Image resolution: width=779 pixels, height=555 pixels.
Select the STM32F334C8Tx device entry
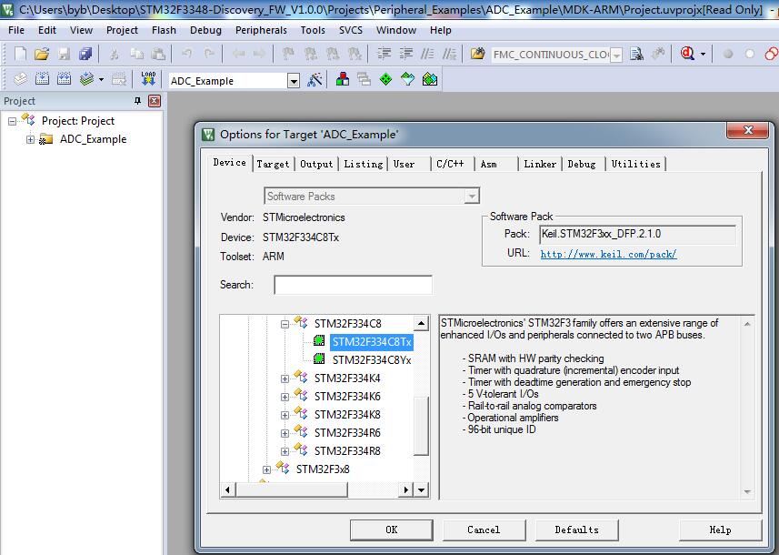[372, 342]
